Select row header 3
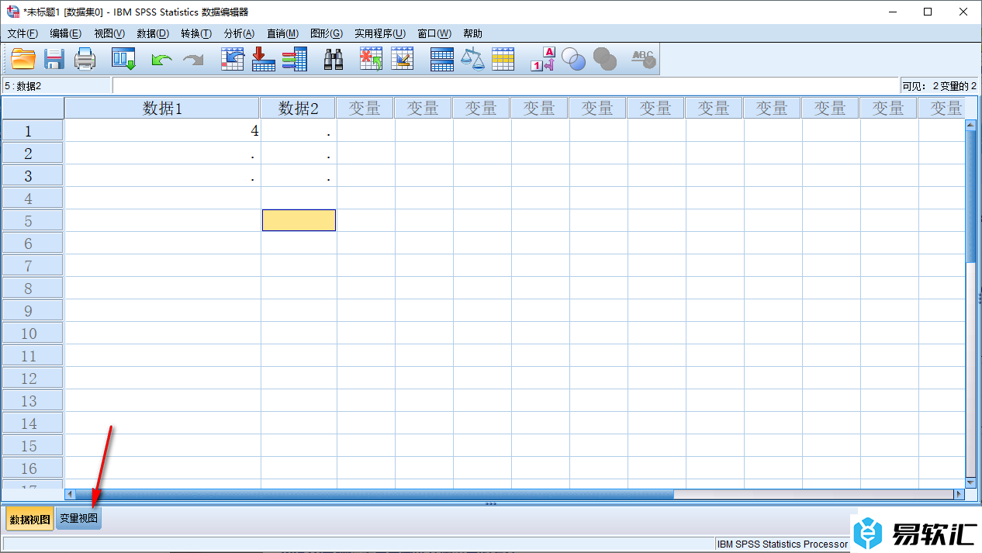This screenshot has height=553, width=982. click(x=33, y=175)
